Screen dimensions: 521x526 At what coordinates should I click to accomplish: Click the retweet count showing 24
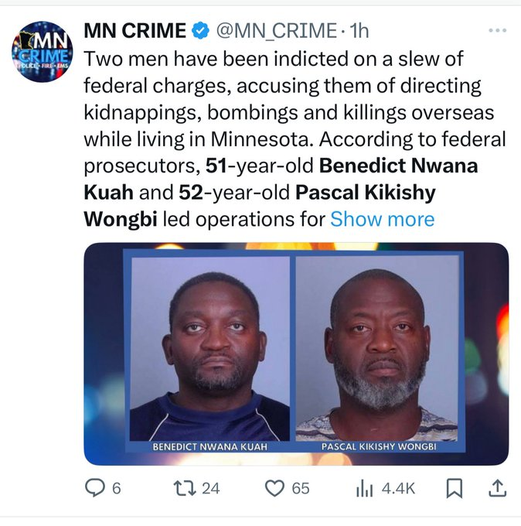pos(210,488)
